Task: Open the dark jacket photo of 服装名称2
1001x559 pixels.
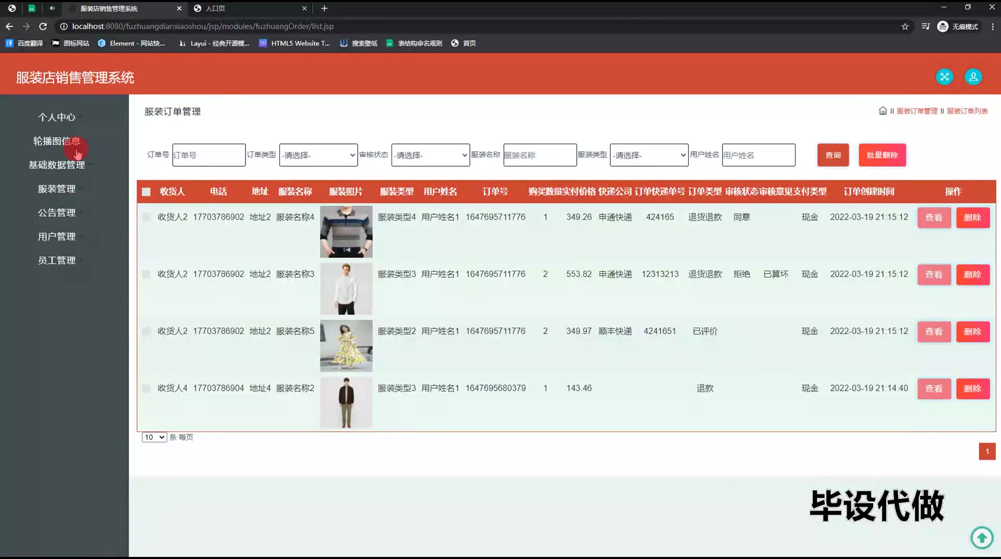Action: pyautogui.click(x=346, y=403)
